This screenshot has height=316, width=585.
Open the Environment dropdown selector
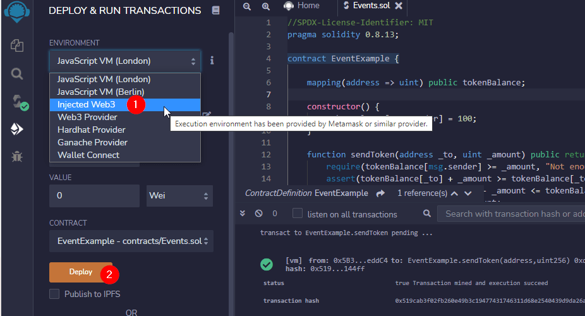[x=125, y=61]
